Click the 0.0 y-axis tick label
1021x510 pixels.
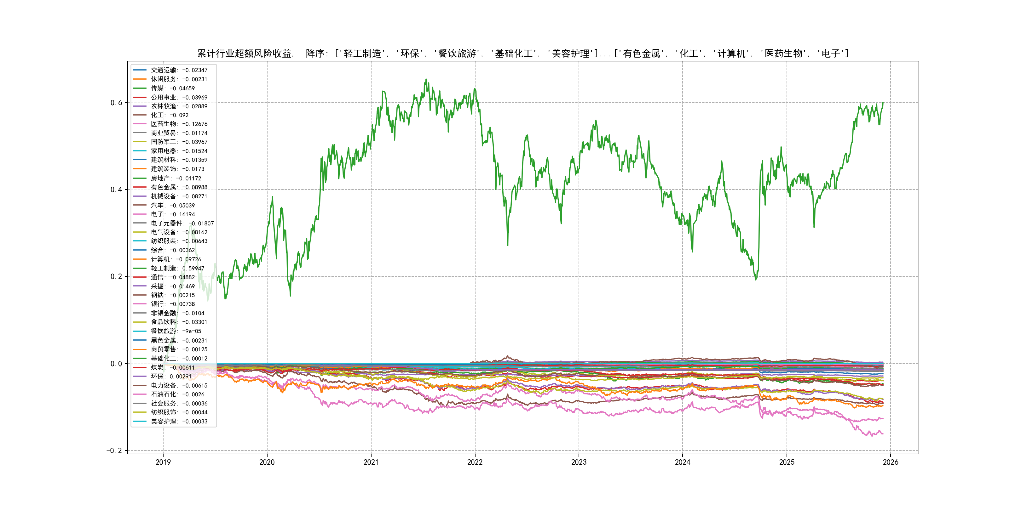pos(116,364)
